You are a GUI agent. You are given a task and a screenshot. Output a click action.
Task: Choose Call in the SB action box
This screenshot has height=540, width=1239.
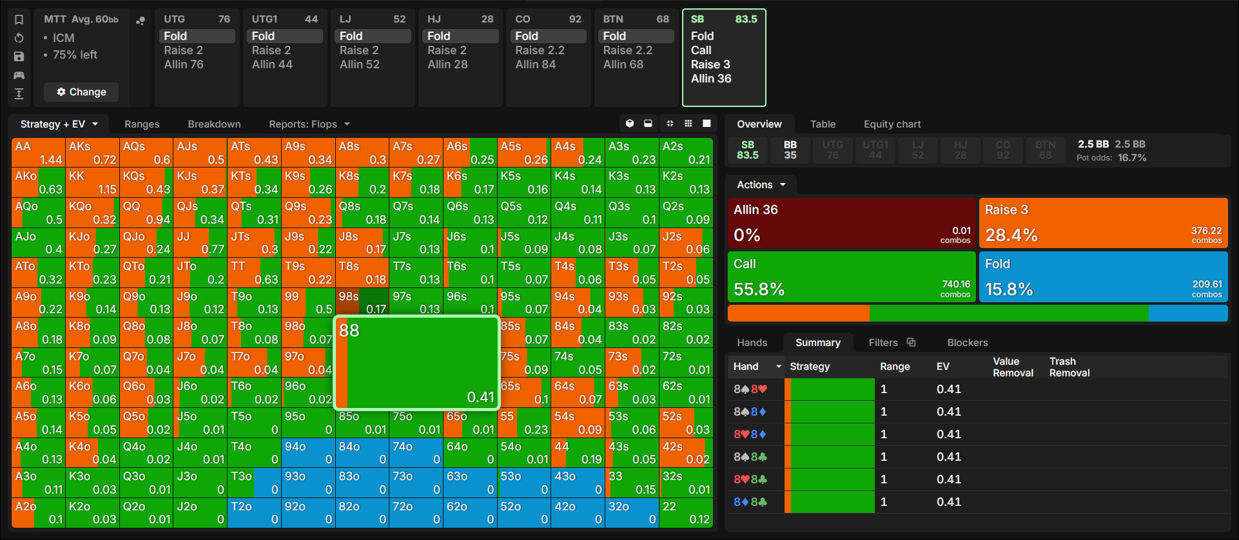point(701,50)
